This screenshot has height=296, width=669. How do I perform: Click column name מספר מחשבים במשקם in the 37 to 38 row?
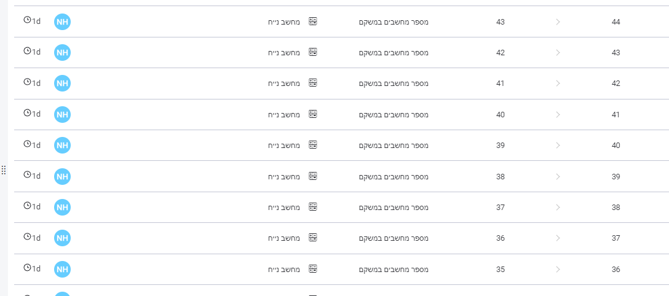point(394,208)
